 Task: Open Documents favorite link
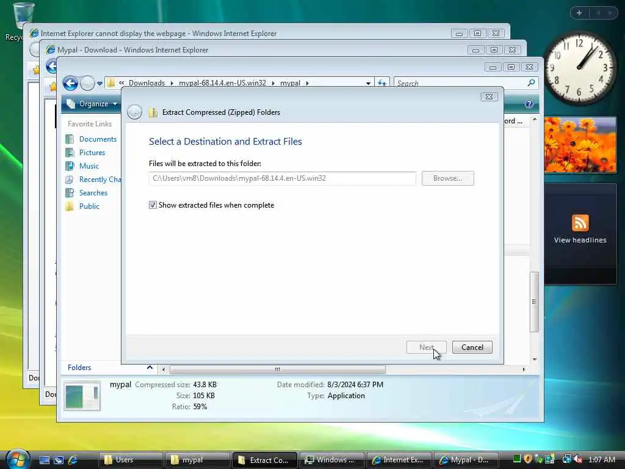click(x=98, y=139)
